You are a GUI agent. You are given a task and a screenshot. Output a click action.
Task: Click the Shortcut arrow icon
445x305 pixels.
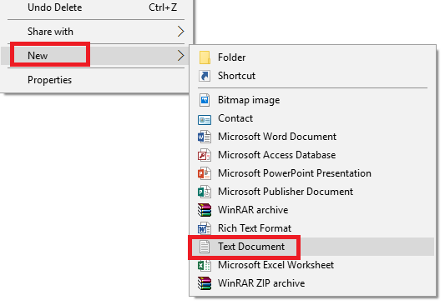[205, 76]
